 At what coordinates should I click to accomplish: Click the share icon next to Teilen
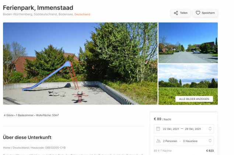pyautogui.click(x=176, y=13)
